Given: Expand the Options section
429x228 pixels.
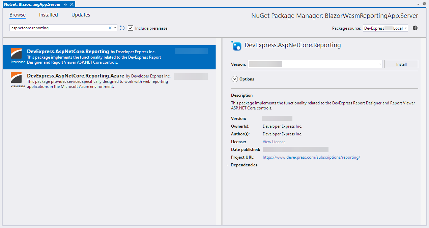Looking at the screenshot, I should [235, 79].
